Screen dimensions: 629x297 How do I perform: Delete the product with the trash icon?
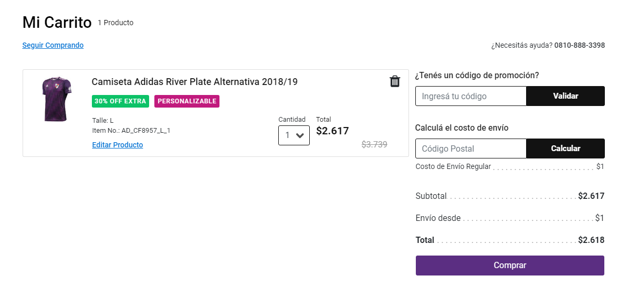pos(395,81)
